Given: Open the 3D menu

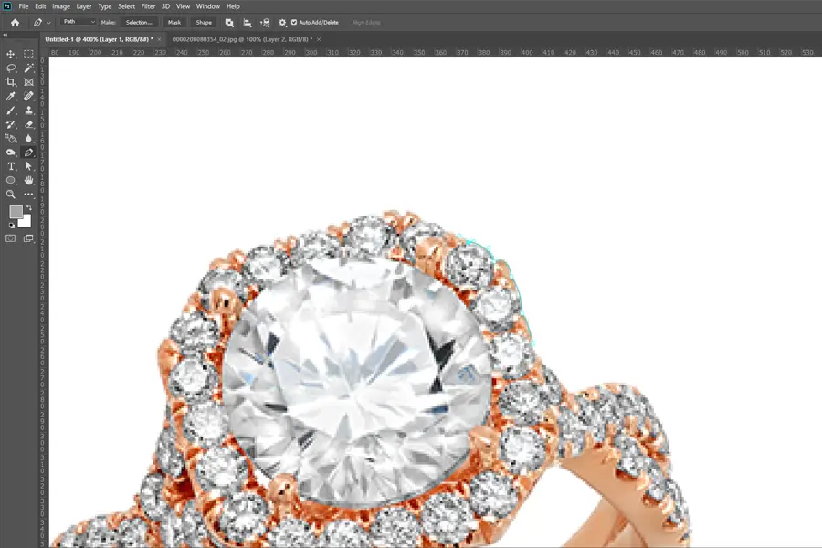Looking at the screenshot, I should pos(165,6).
